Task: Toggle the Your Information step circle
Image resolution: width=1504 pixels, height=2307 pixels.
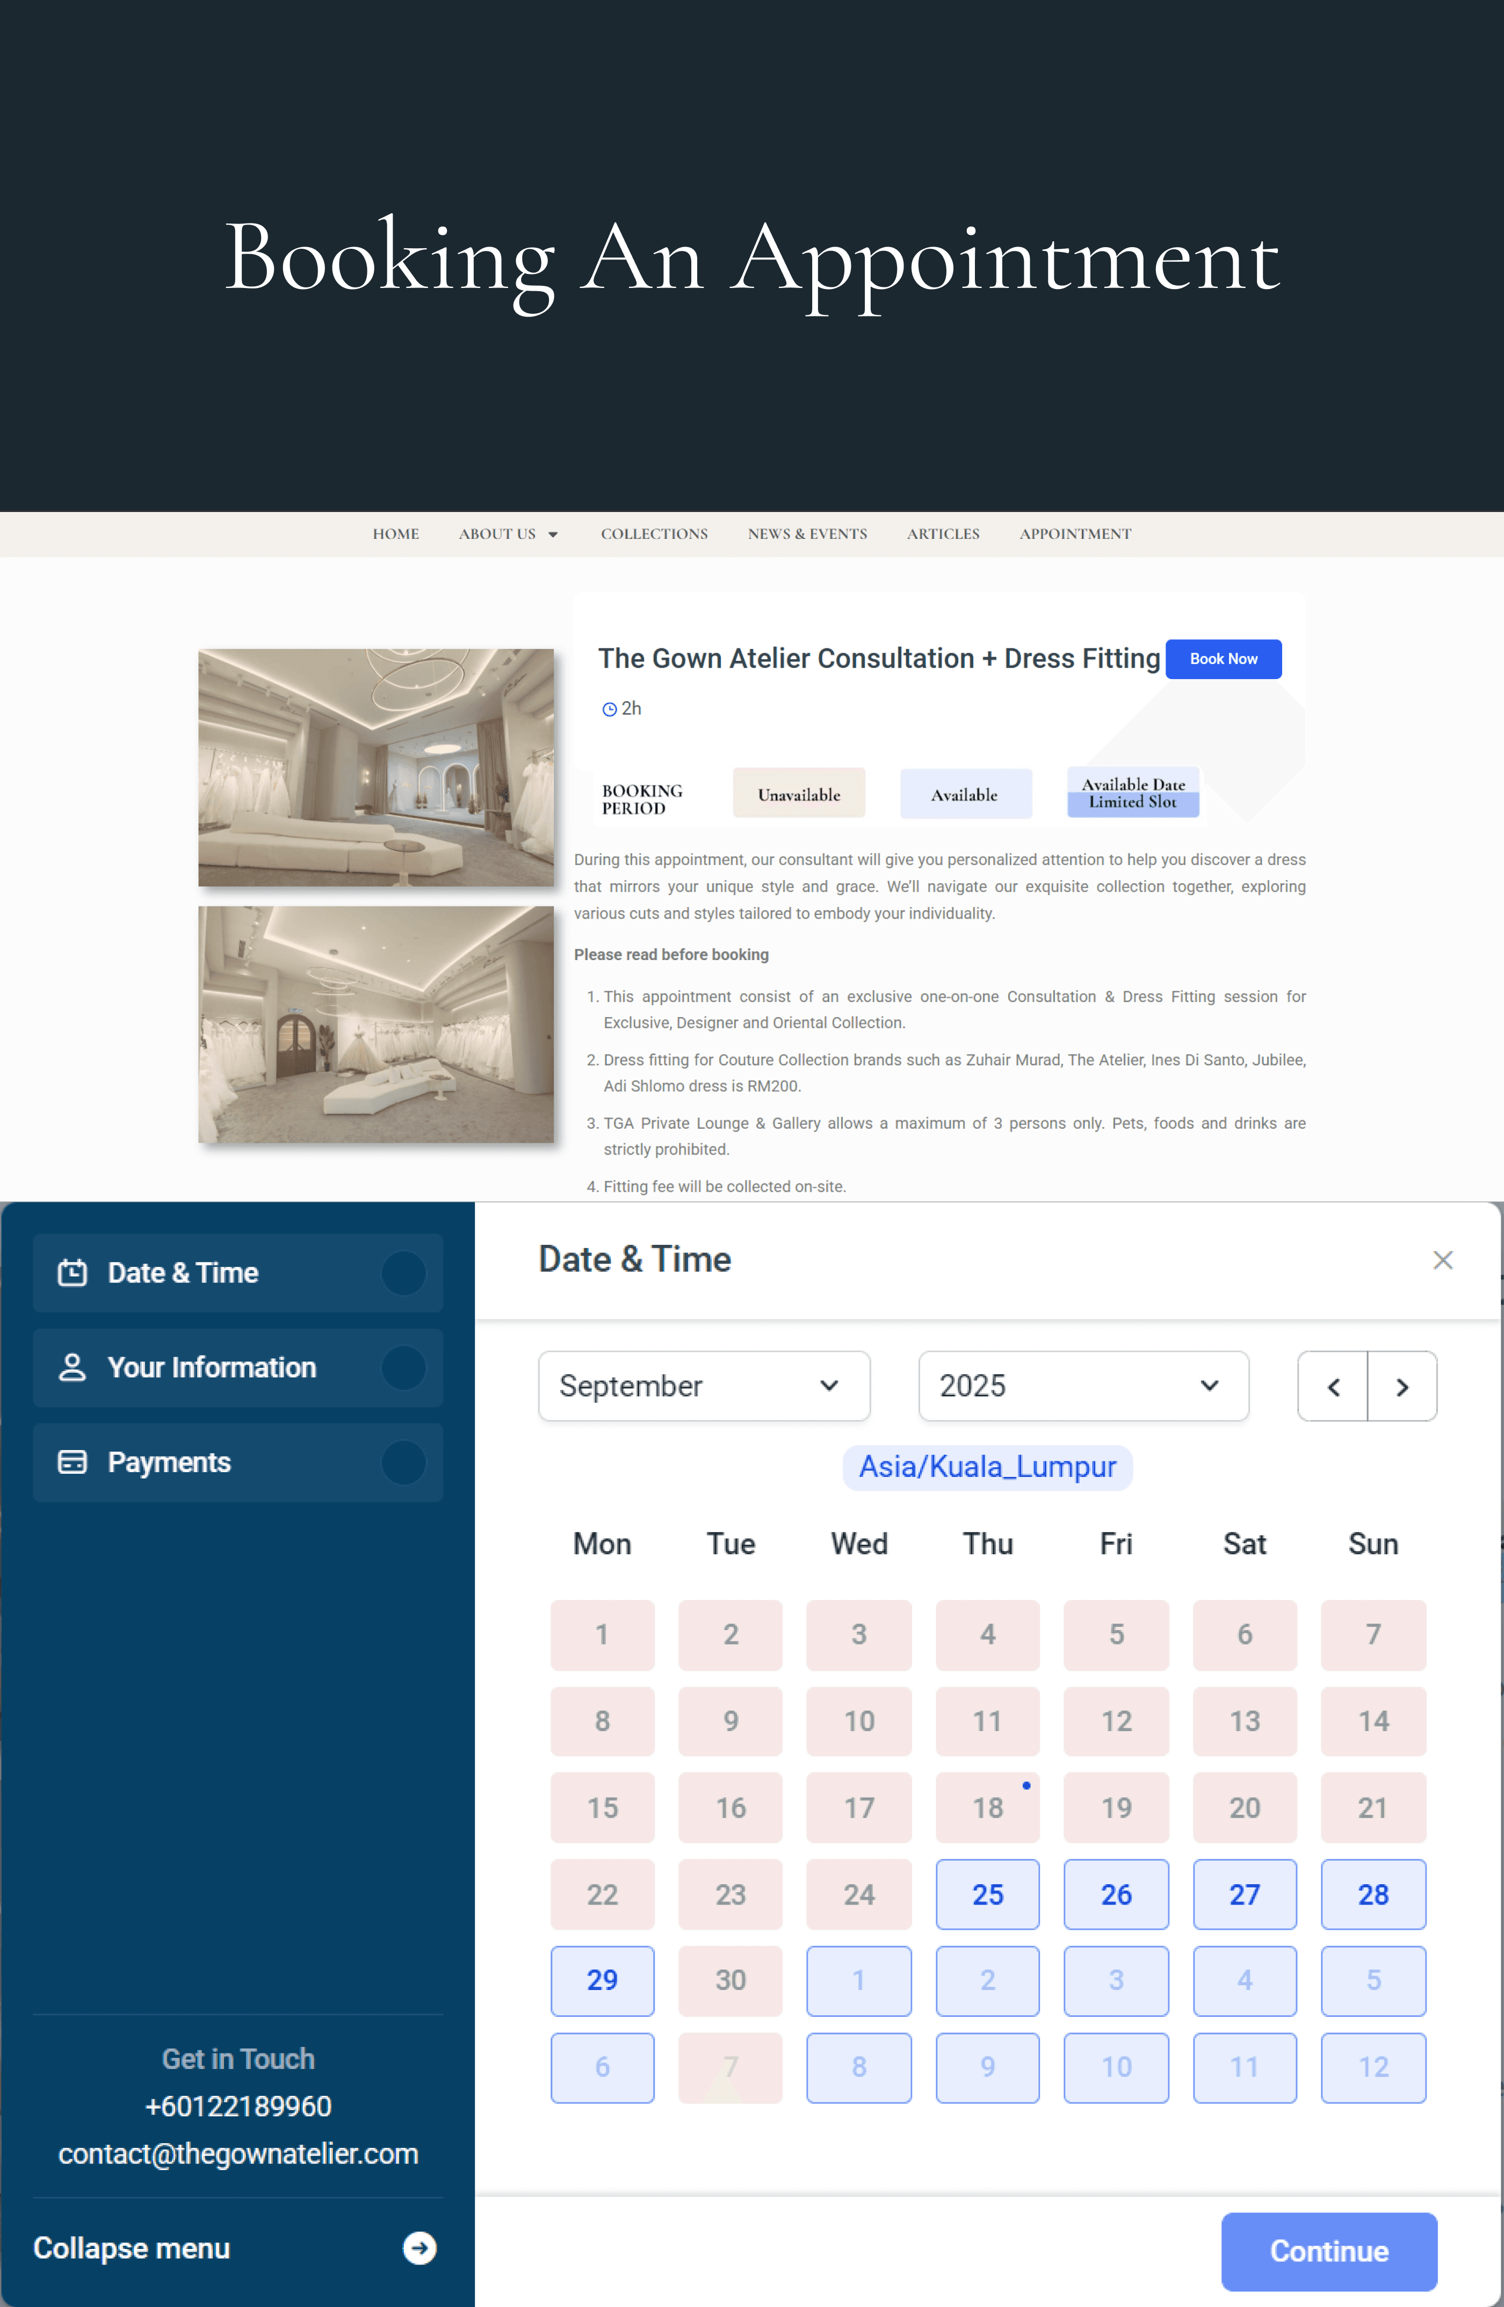Action: [404, 1368]
